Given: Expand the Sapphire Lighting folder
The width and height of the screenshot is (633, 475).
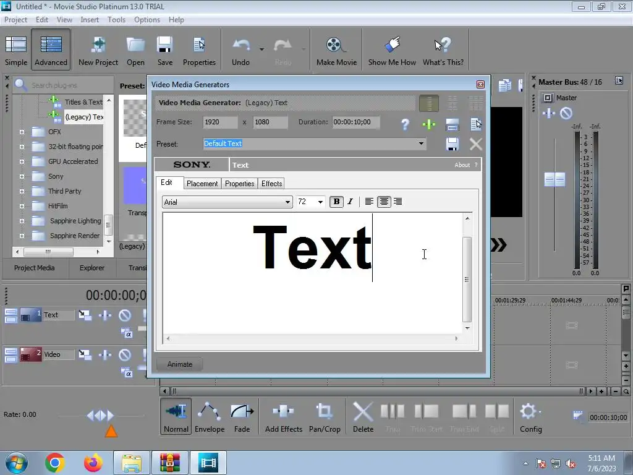Looking at the screenshot, I should pyautogui.click(x=22, y=221).
